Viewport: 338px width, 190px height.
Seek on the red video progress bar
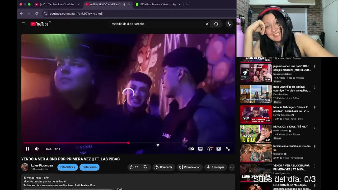tap(128, 143)
